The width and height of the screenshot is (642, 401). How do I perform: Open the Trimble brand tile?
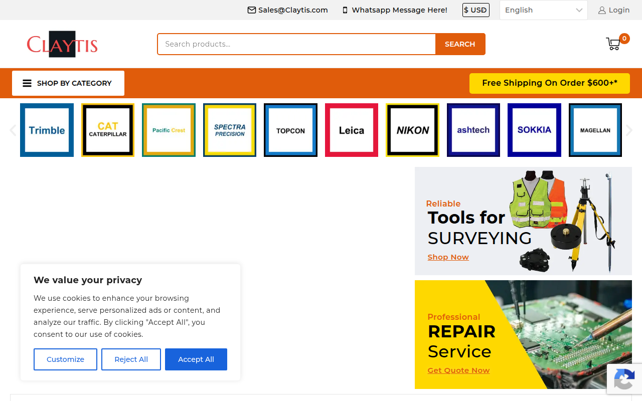click(47, 130)
